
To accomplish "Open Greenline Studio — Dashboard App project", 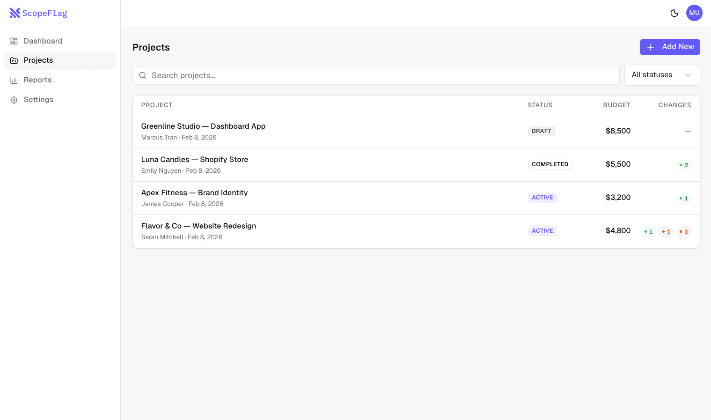I will (x=203, y=126).
